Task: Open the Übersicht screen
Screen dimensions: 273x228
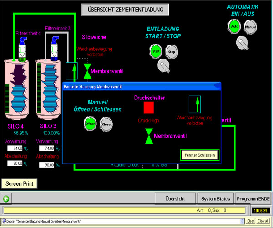Action: [x=175, y=198]
